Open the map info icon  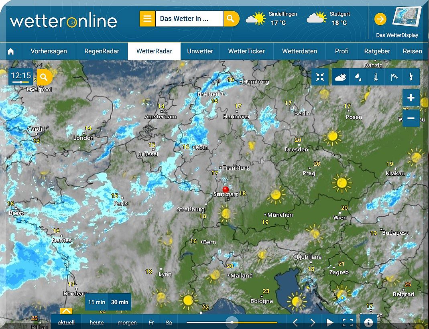point(368,322)
